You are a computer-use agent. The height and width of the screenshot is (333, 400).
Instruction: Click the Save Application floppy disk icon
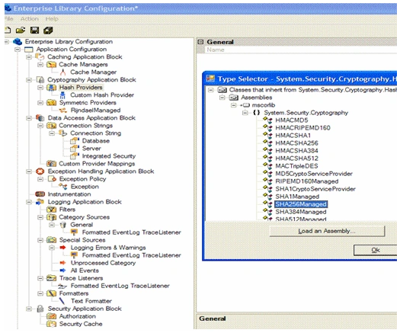pos(34,30)
